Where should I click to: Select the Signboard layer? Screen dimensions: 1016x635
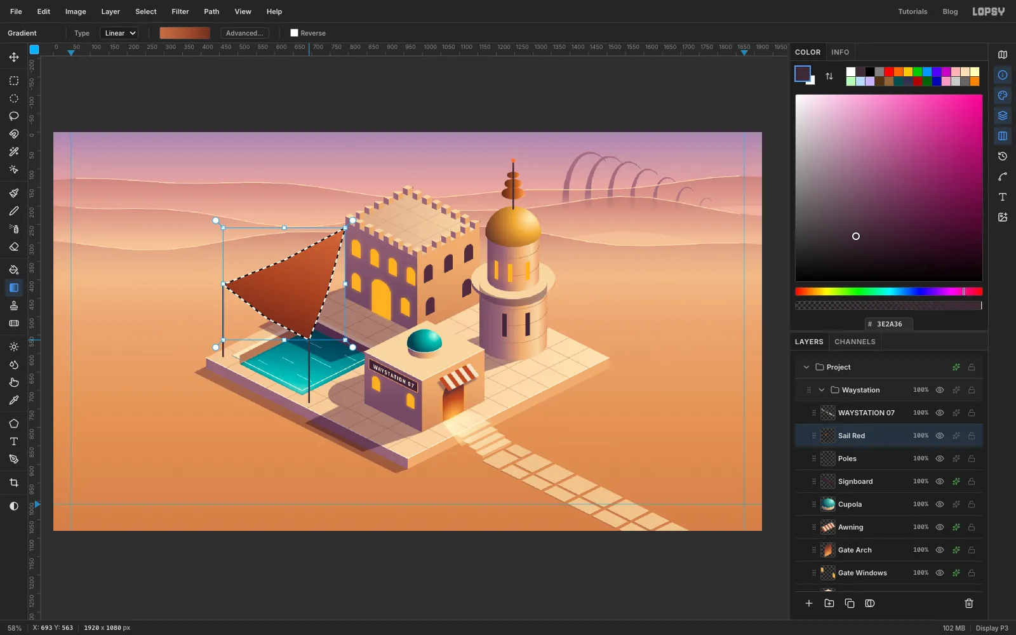(889, 481)
